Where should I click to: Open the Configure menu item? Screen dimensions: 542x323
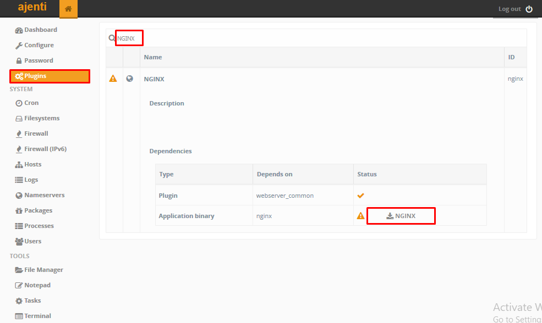(x=39, y=45)
